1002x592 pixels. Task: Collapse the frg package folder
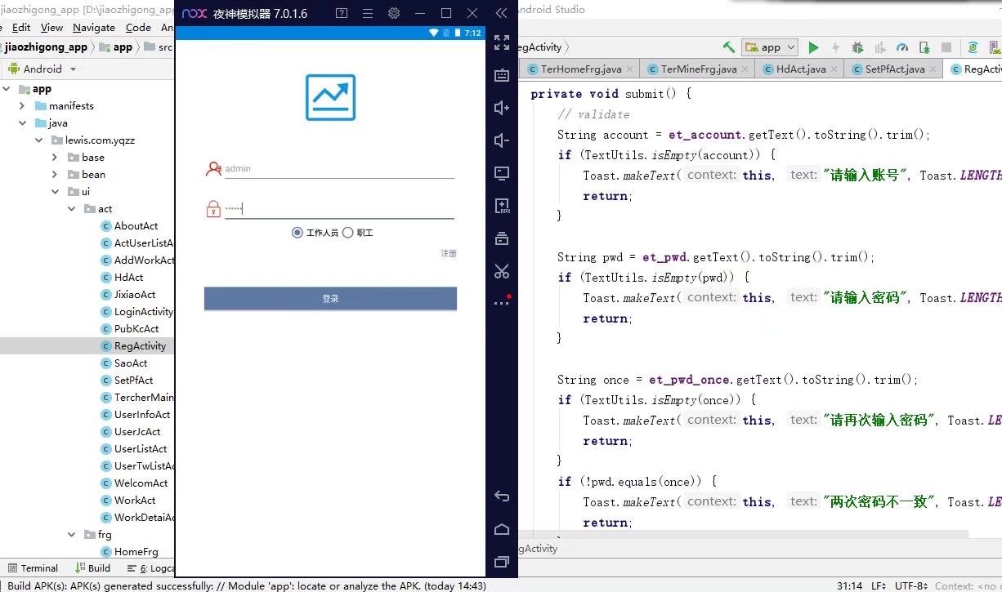click(x=71, y=535)
